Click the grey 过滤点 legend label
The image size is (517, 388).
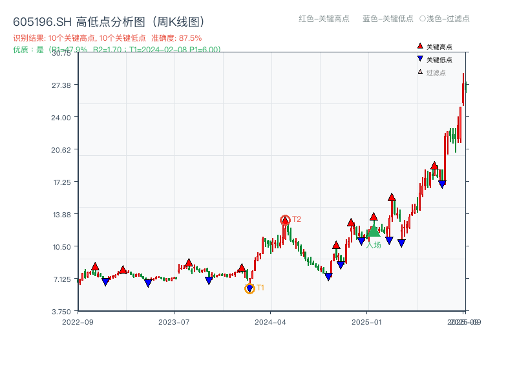click(436, 72)
